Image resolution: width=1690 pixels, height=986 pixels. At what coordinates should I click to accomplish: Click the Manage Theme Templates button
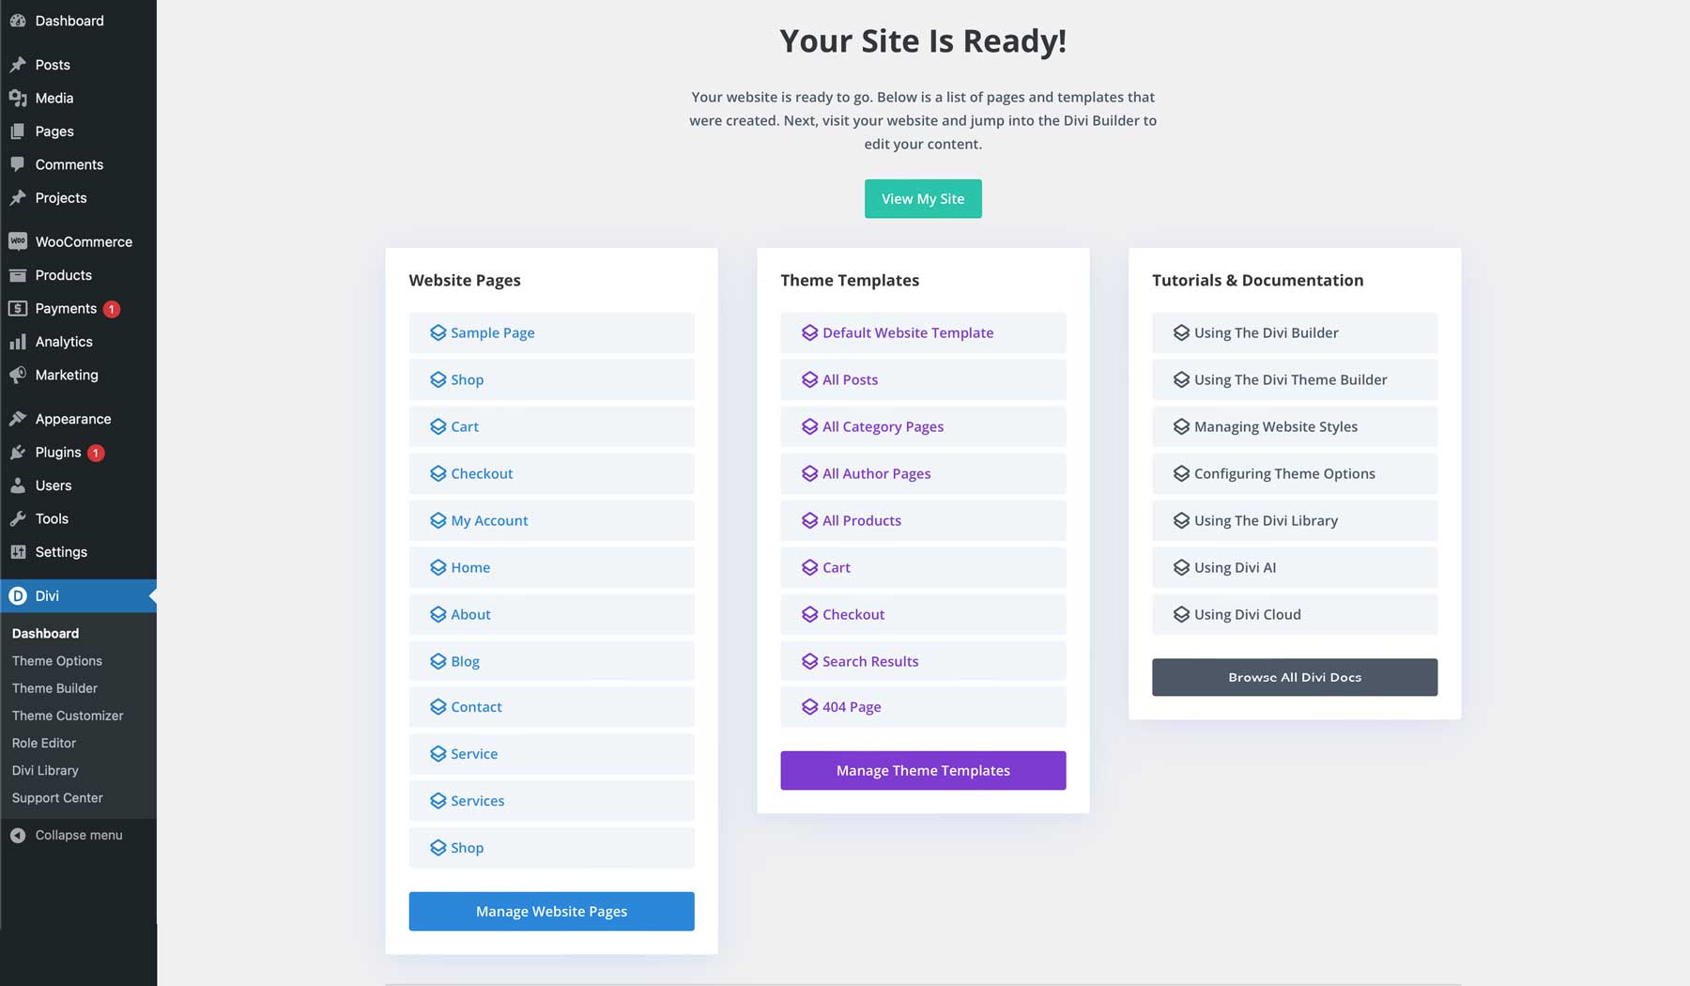coord(923,770)
